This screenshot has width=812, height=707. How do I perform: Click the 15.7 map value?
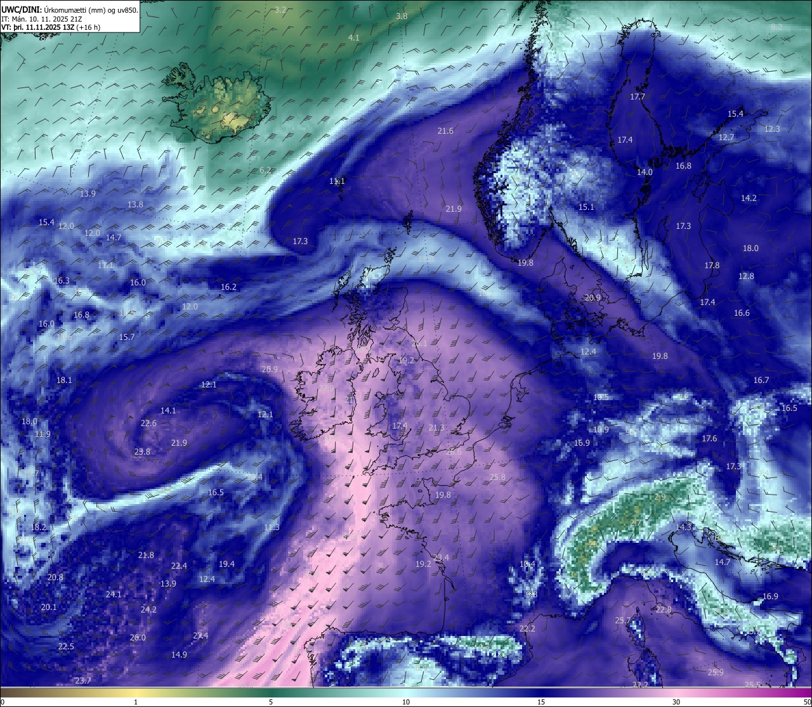coord(127,337)
